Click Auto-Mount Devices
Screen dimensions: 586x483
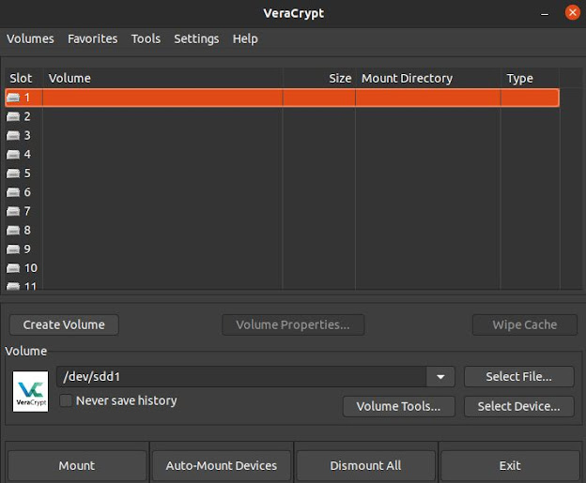(222, 465)
